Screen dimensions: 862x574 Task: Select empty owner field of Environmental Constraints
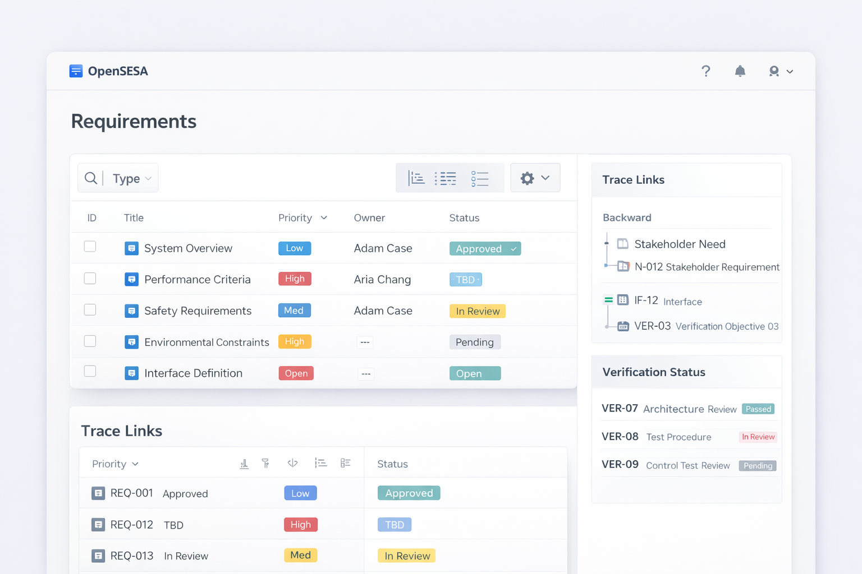pyautogui.click(x=365, y=342)
